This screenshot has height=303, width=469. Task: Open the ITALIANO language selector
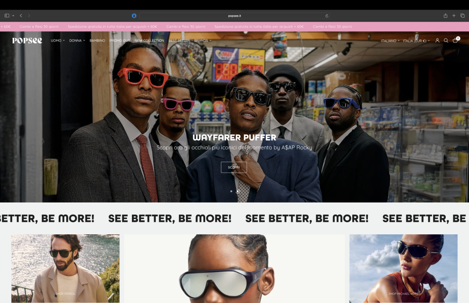(x=390, y=40)
